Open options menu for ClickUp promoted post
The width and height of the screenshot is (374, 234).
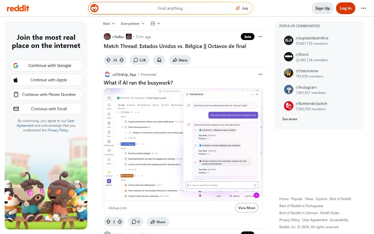click(x=261, y=75)
